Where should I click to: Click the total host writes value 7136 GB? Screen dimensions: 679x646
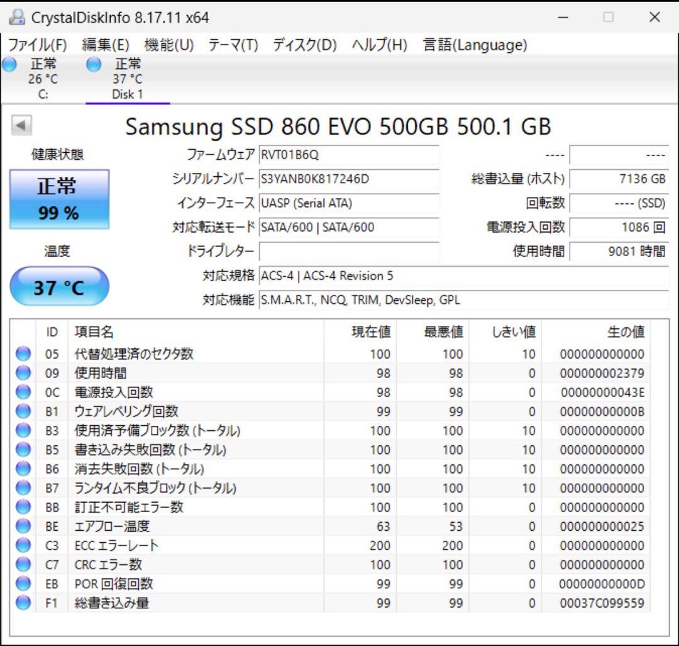(x=619, y=179)
